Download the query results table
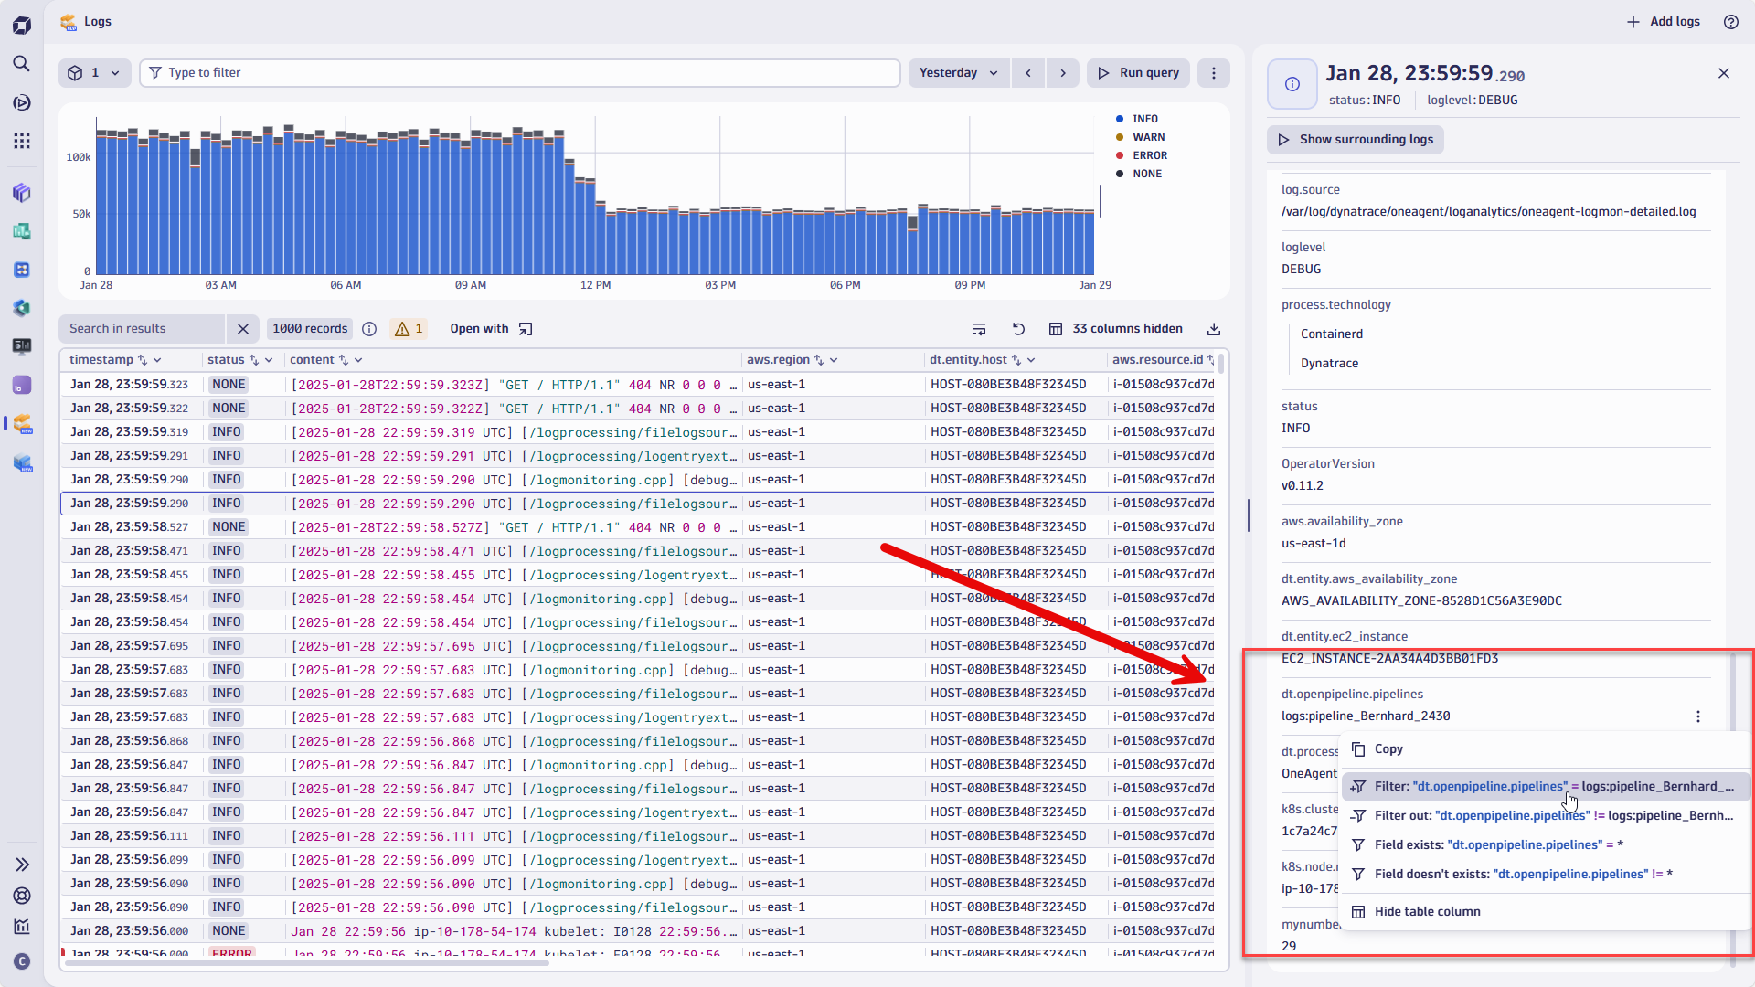 (1213, 328)
